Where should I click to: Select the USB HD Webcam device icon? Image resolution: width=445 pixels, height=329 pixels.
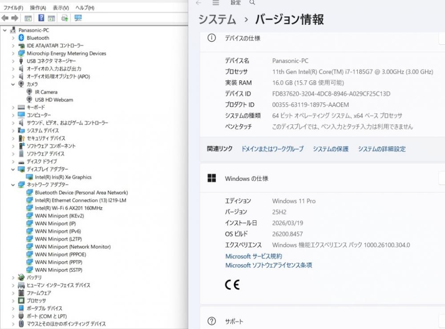[29, 99]
